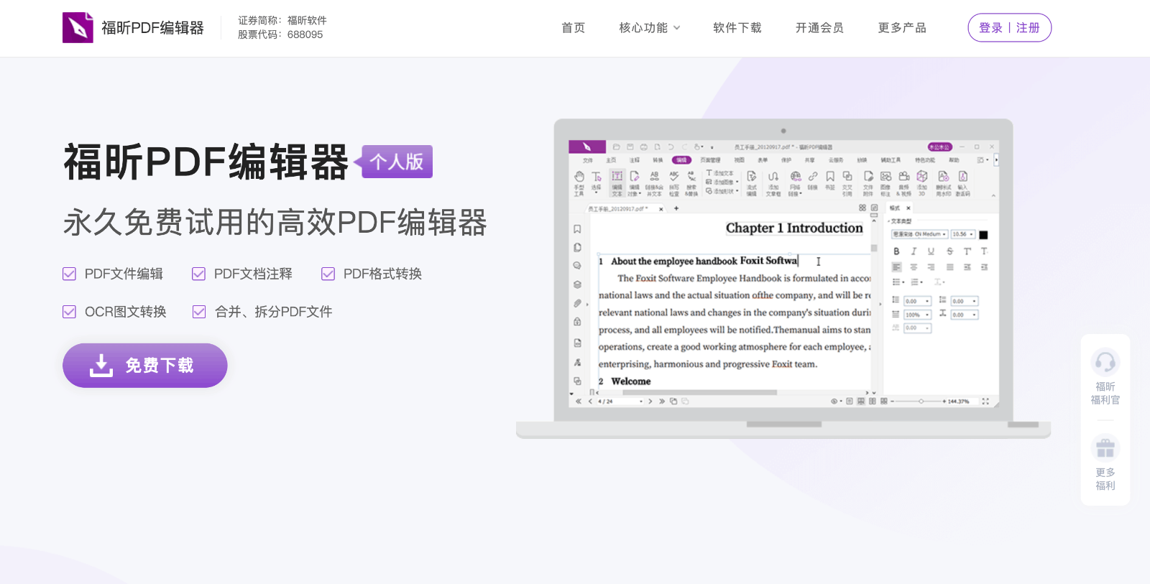Open the bullet list style dropdown
This screenshot has width=1150, height=584.
898,282
